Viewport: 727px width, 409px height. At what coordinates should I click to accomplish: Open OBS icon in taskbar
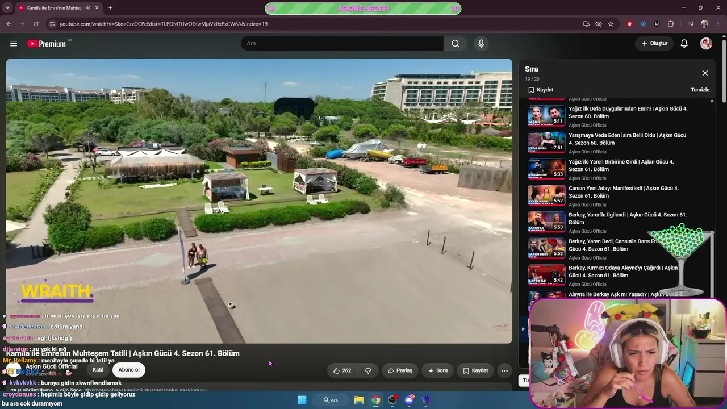(x=392, y=400)
